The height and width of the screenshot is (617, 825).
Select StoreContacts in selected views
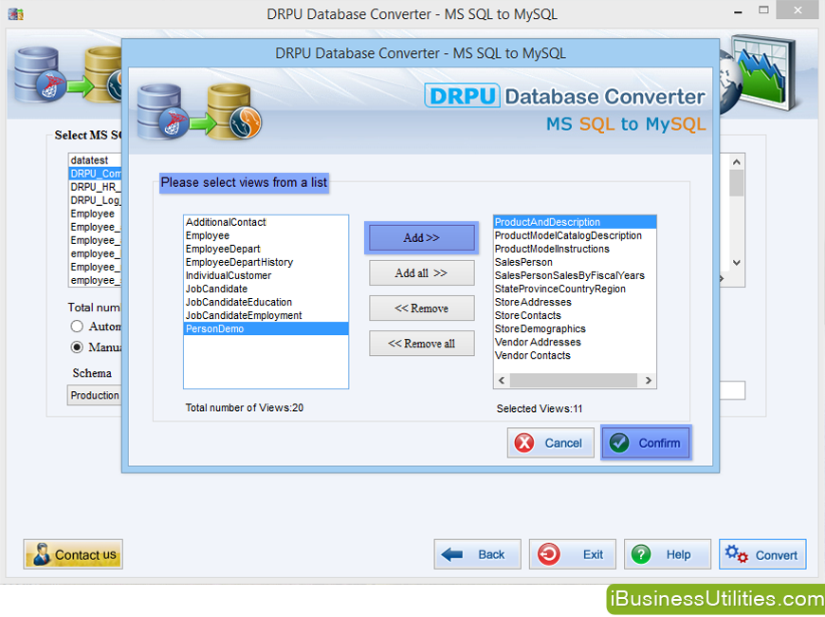click(575, 315)
